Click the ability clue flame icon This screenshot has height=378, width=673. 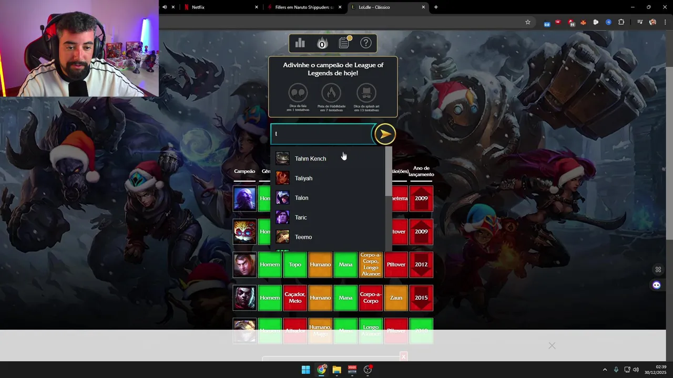tap(331, 93)
